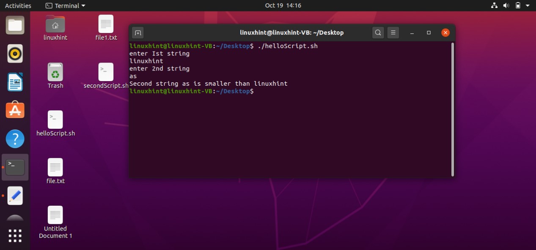This screenshot has width=536, height=250.
Task: Open the Terminal hamburger menu
Action: point(393,33)
